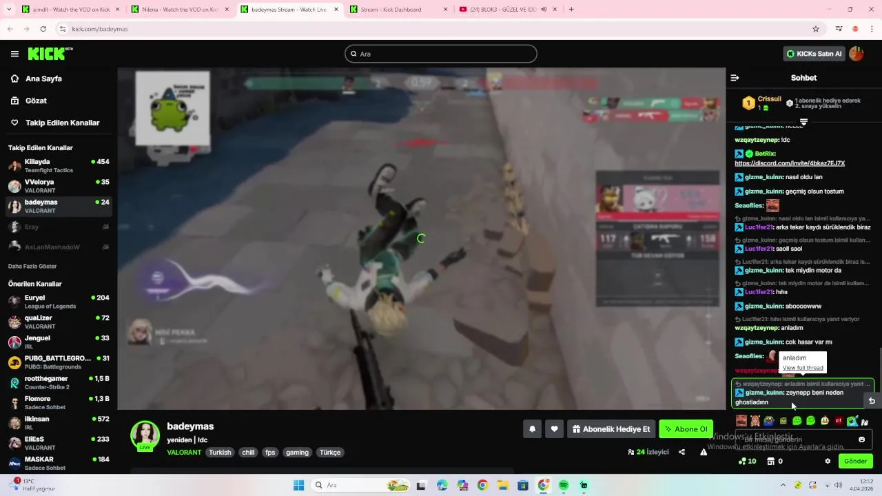
Task: Focus the Ara search field
Action: pos(441,54)
